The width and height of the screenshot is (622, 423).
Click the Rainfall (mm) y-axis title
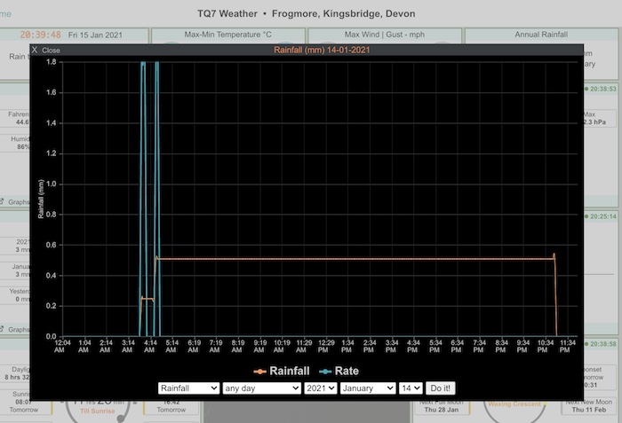tap(41, 199)
